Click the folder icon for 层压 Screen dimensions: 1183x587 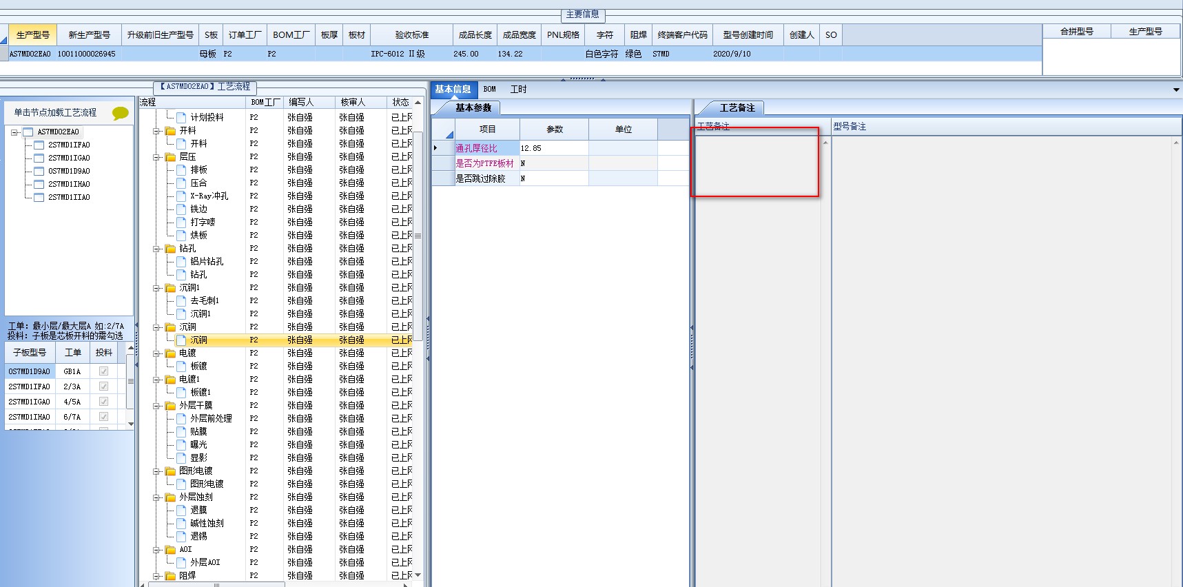click(x=170, y=157)
